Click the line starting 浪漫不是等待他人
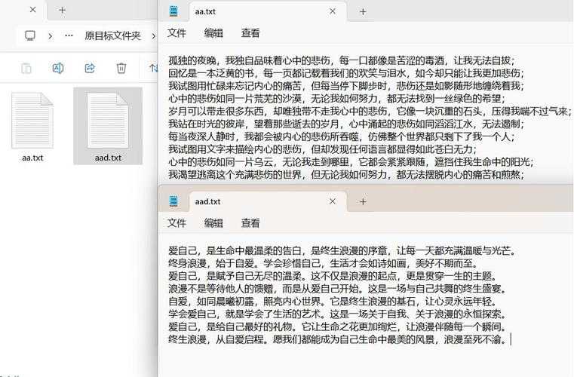The image size is (574, 377). click(337, 289)
